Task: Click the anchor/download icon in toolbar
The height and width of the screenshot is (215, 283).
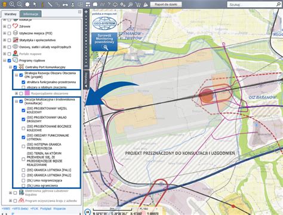Action: [73, 4]
